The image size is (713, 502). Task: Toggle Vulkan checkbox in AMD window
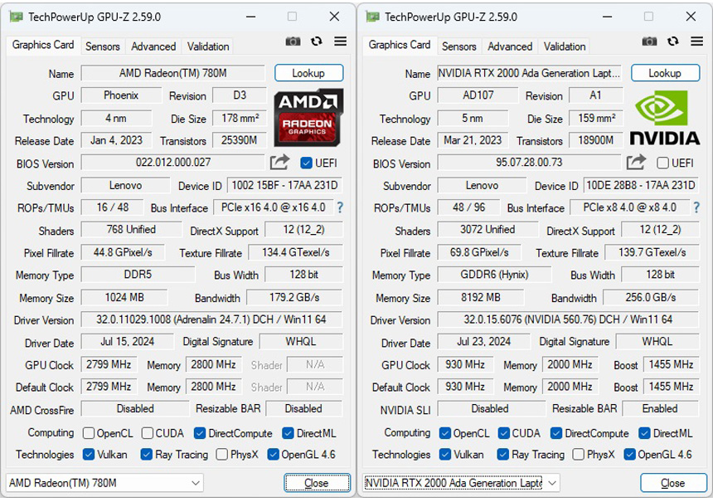pyautogui.click(x=89, y=454)
